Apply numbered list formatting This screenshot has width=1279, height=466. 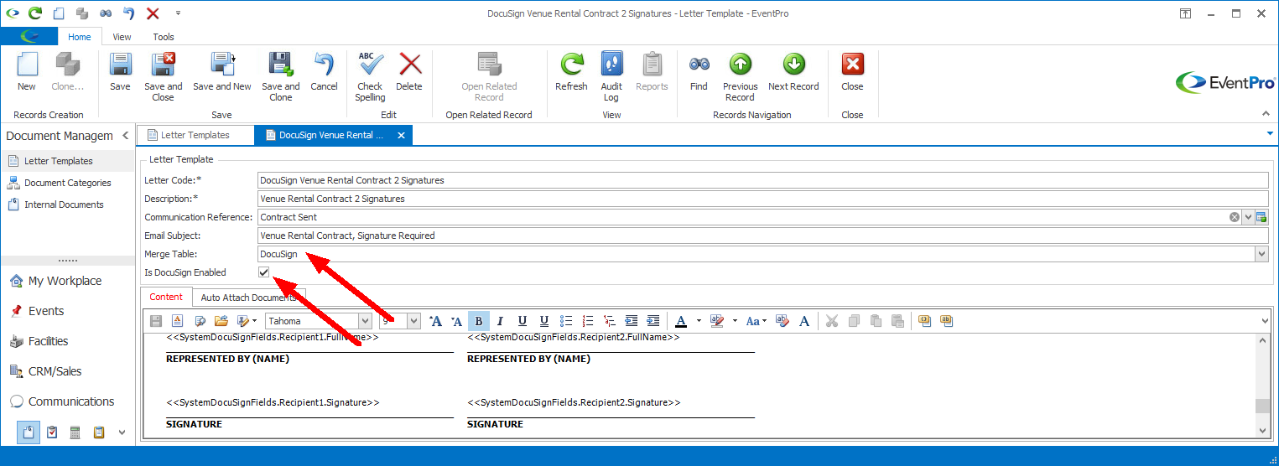(x=588, y=321)
